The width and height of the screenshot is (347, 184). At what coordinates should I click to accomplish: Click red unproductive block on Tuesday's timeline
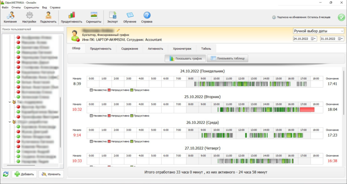click(307, 110)
